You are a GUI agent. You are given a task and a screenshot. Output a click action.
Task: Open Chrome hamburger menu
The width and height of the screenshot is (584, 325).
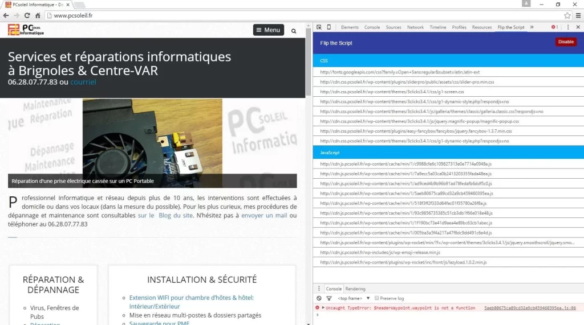pos(578,15)
